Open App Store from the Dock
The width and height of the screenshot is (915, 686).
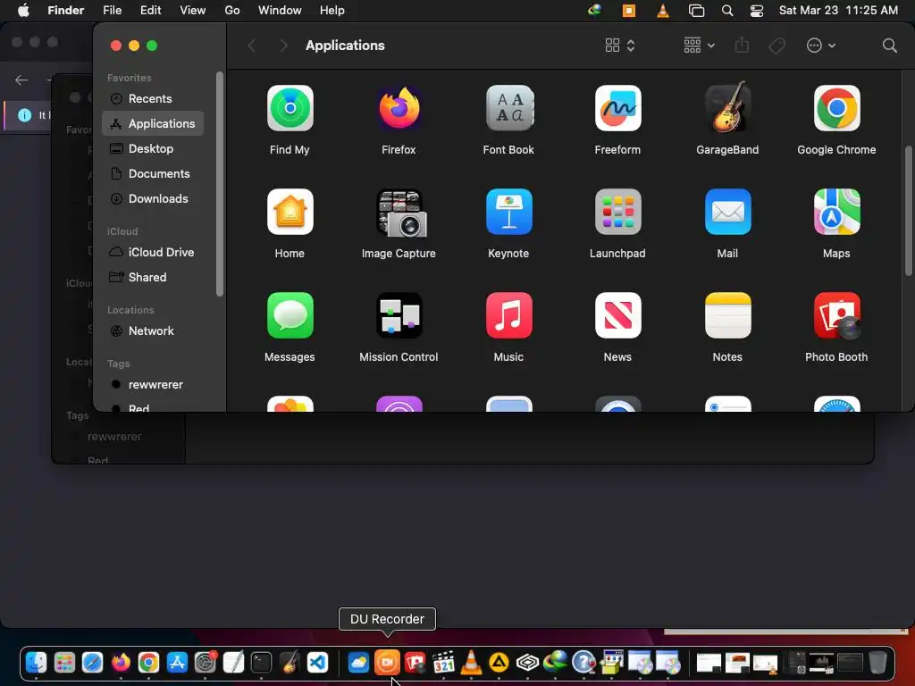tap(177, 662)
